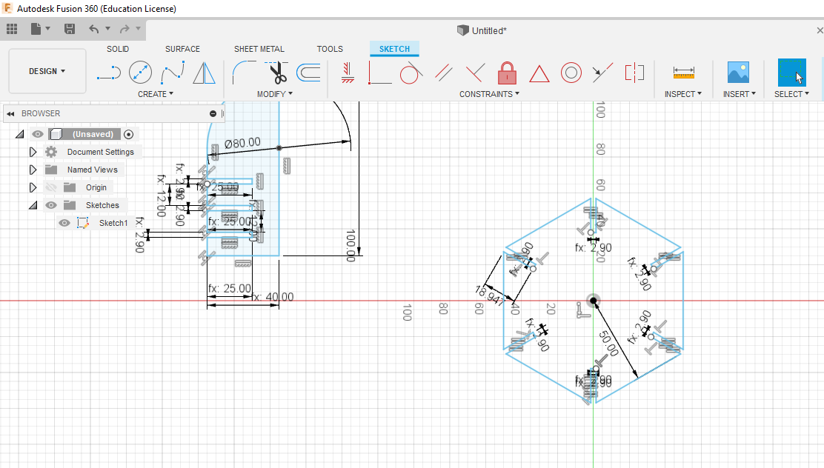Select the Offset tool
This screenshot has width=824, height=468.
[308, 73]
